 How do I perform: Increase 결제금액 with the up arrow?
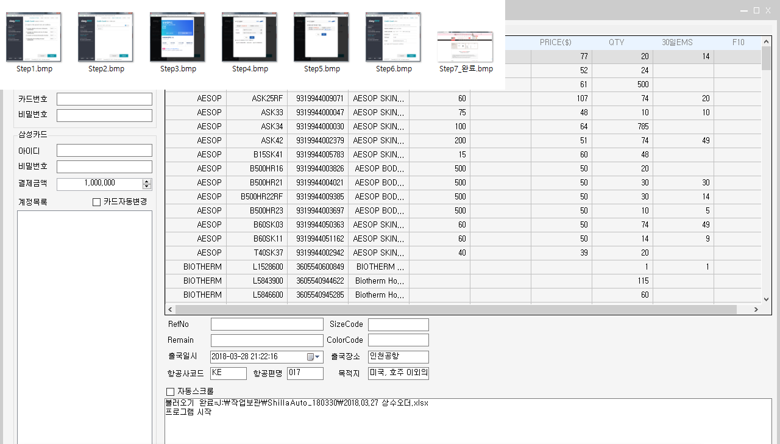[147, 181]
